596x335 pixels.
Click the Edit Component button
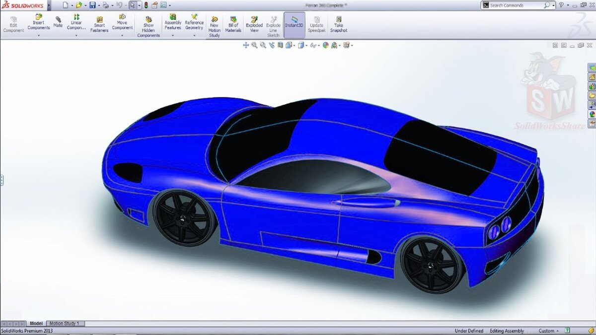tap(13, 24)
